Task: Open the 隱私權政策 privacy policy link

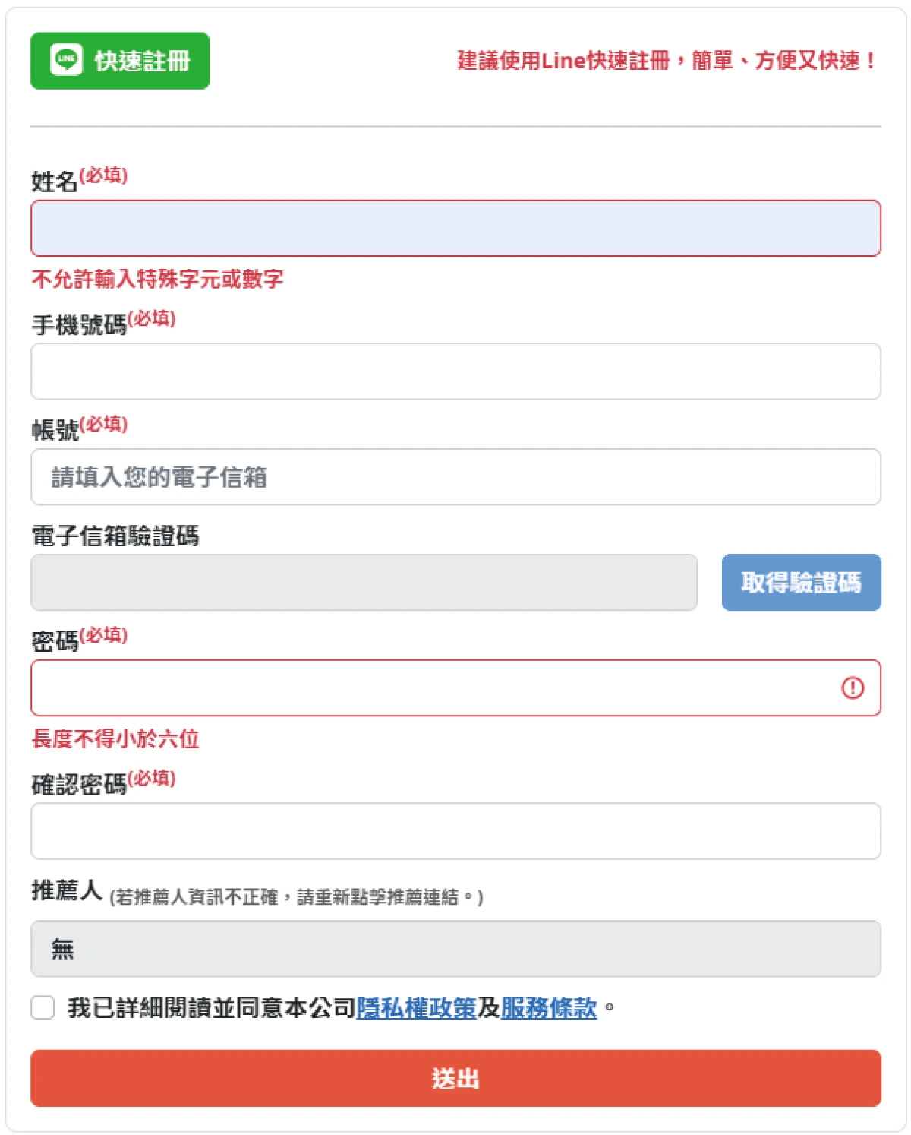Action: [x=416, y=1008]
